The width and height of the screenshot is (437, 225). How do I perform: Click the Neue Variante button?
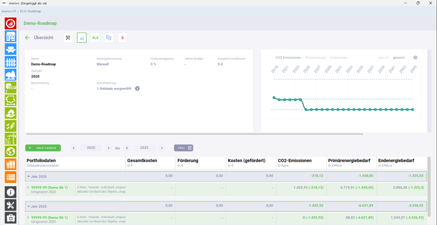[43, 148]
